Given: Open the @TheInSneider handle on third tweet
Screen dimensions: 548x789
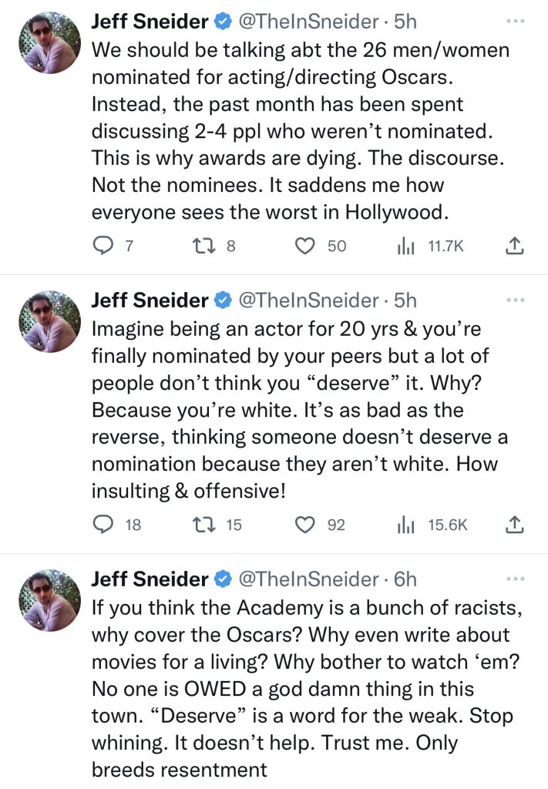Looking at the screenshot, I should coord(305,579).
